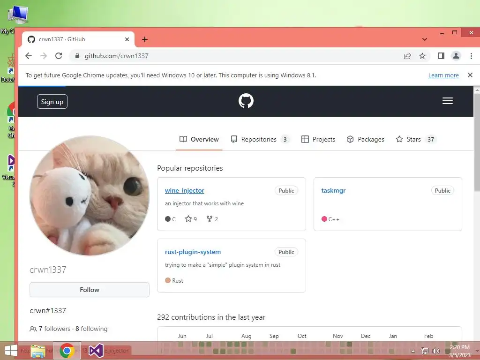Click the Sign up button
Screen dimensions: 480x360
pos(52,102)
